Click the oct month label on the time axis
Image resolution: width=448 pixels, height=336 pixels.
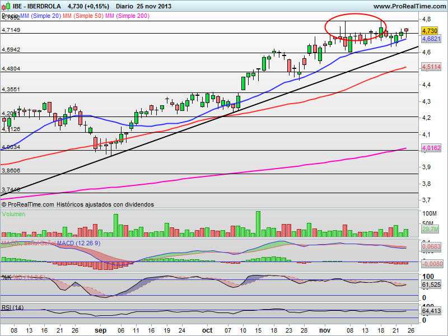[x=207, y=330]
